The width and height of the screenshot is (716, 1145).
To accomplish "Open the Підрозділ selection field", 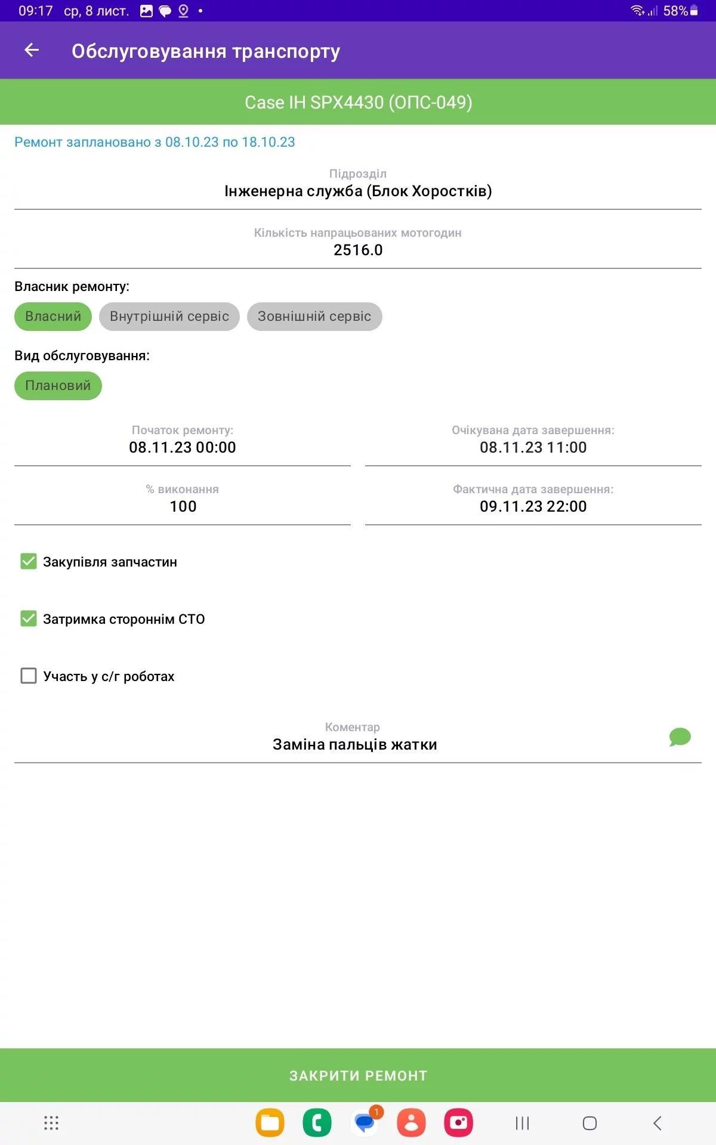I will pyautogui.click(x=358, y=191).
